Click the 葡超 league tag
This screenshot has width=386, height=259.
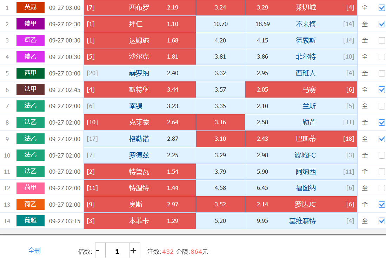31,221
